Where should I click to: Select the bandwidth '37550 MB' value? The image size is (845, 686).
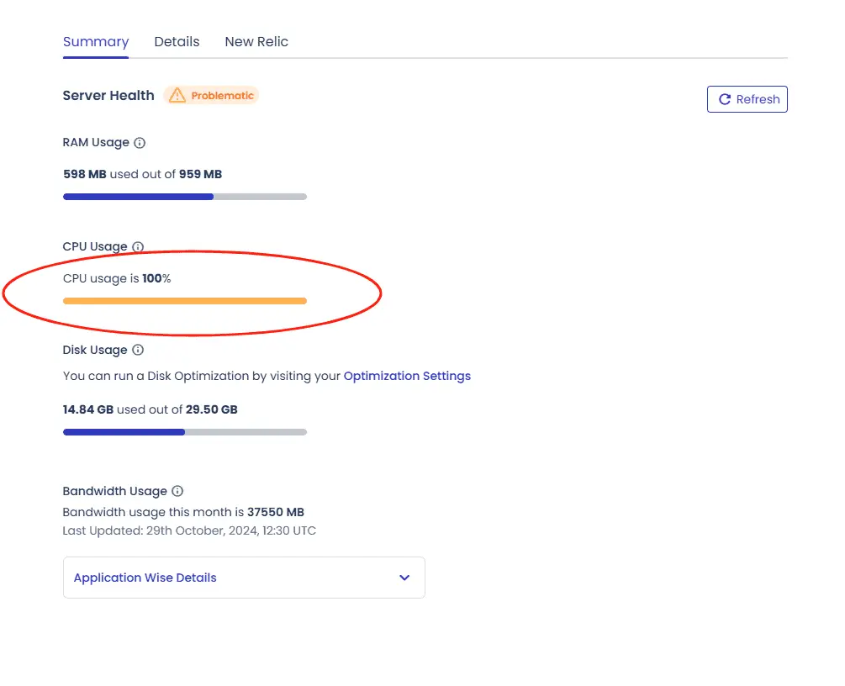point(276,512)
